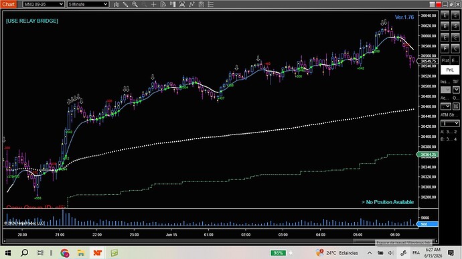The image size is (462, 259).
Task: Toggle the chart trader panel icon
Action: tap(173, 5)
